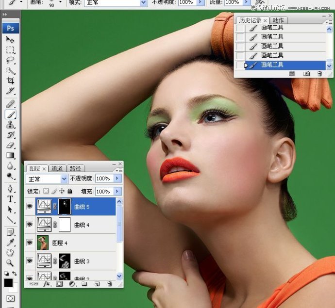Add a layer mask
The height and width of the screenshot is (308, 335).
tap(59, 284)
